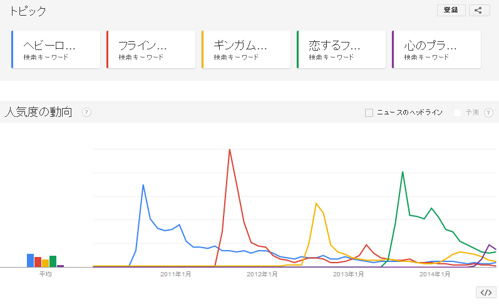This screenshot has height=307, width=499.
Task: Enable the ニュースのヘッドライン checkbox
Action: click(369, 113)
